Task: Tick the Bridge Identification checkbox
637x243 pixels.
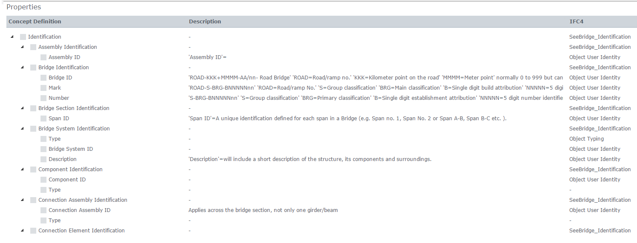Action: tap(33, 68)
